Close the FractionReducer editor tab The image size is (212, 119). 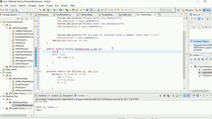pos(155,15)
